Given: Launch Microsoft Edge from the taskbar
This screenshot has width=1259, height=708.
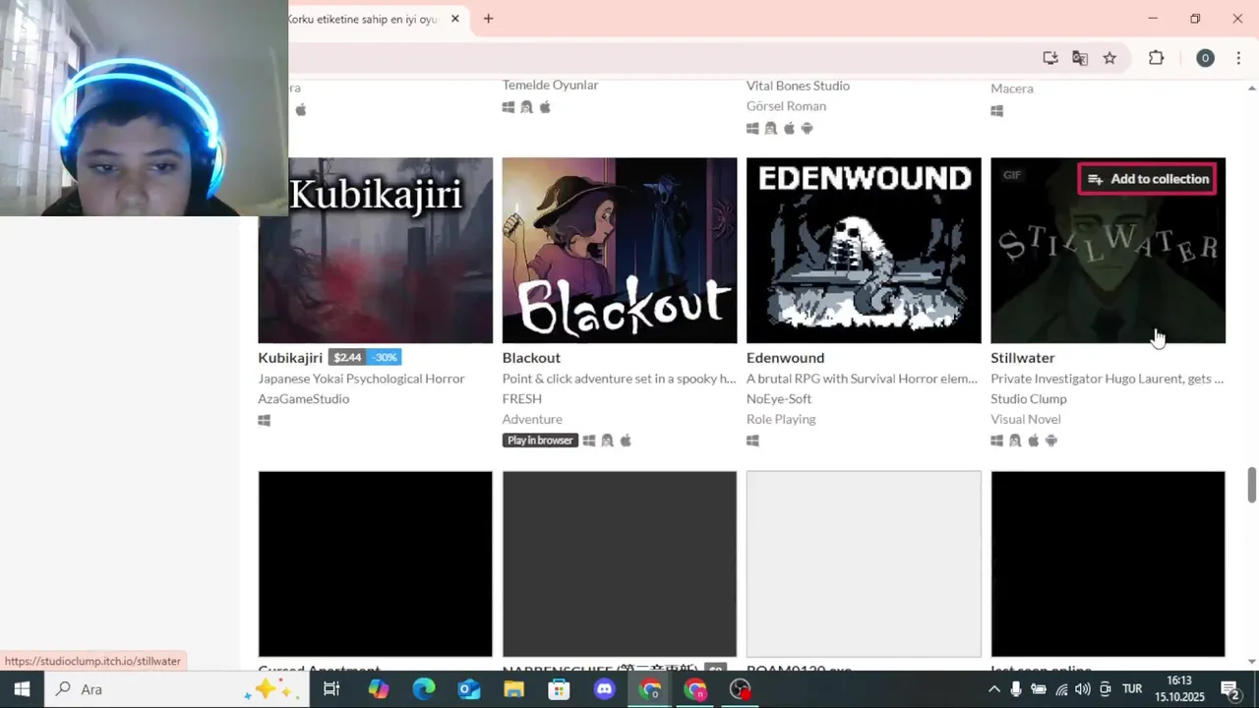Looking at the screenshot, I should (x=424, y=689).
